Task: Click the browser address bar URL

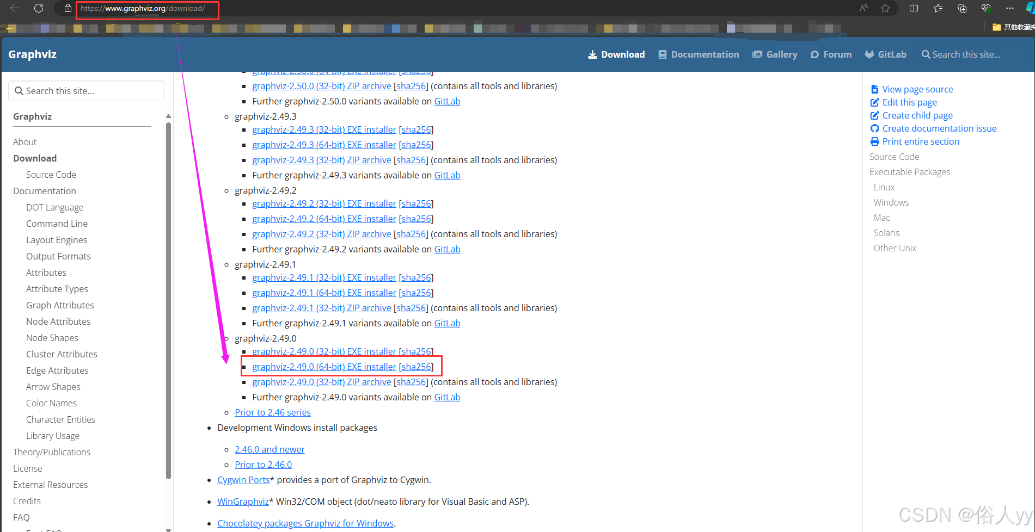Action: pyautogui.click(x=143, y=8)
